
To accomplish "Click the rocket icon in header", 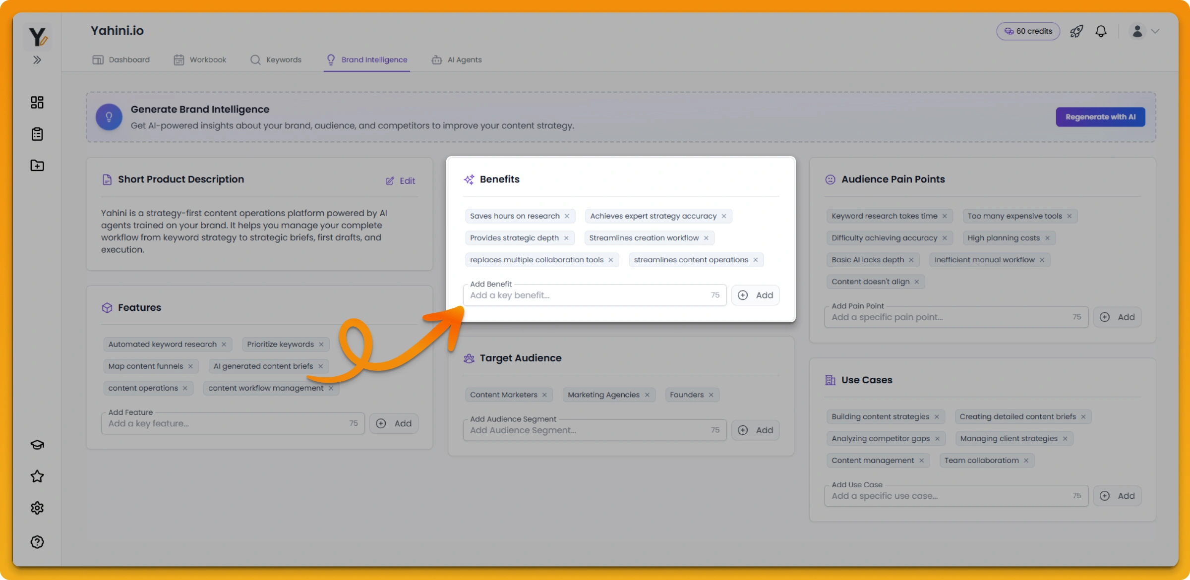I will click(1076, 31).
